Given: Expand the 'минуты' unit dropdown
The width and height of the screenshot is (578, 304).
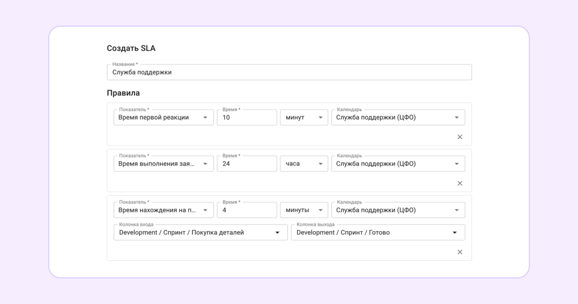Looking at the screenshot, I should coord(304,210).
